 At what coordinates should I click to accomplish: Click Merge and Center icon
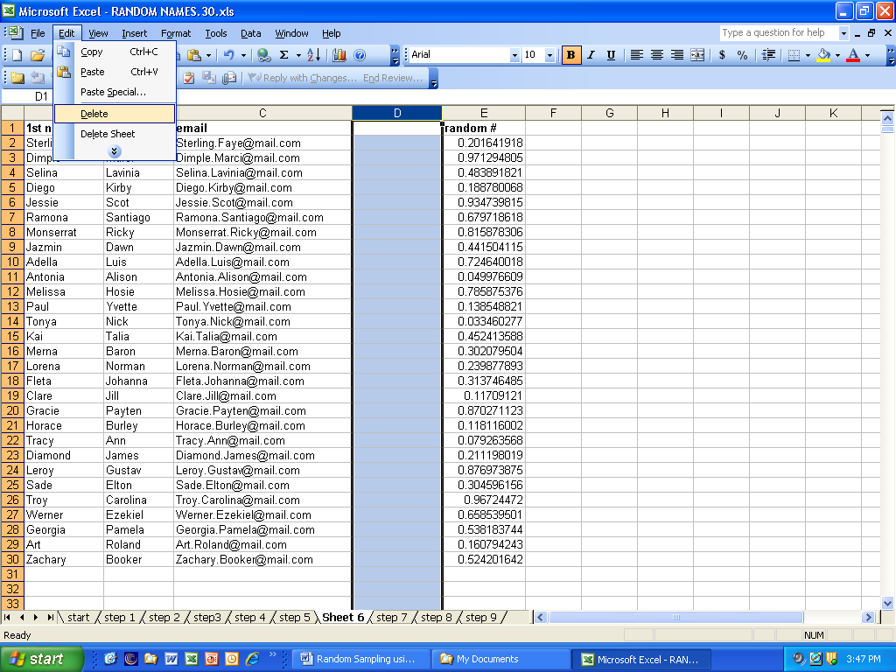pos(697,55)
